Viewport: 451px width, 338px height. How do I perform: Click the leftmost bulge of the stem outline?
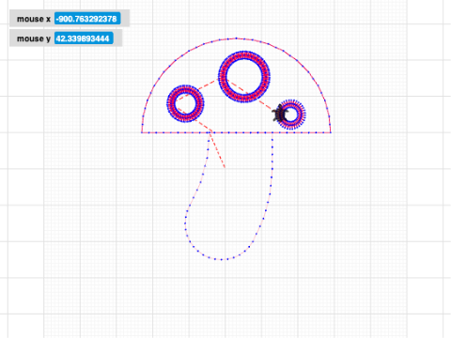[185, 223]
